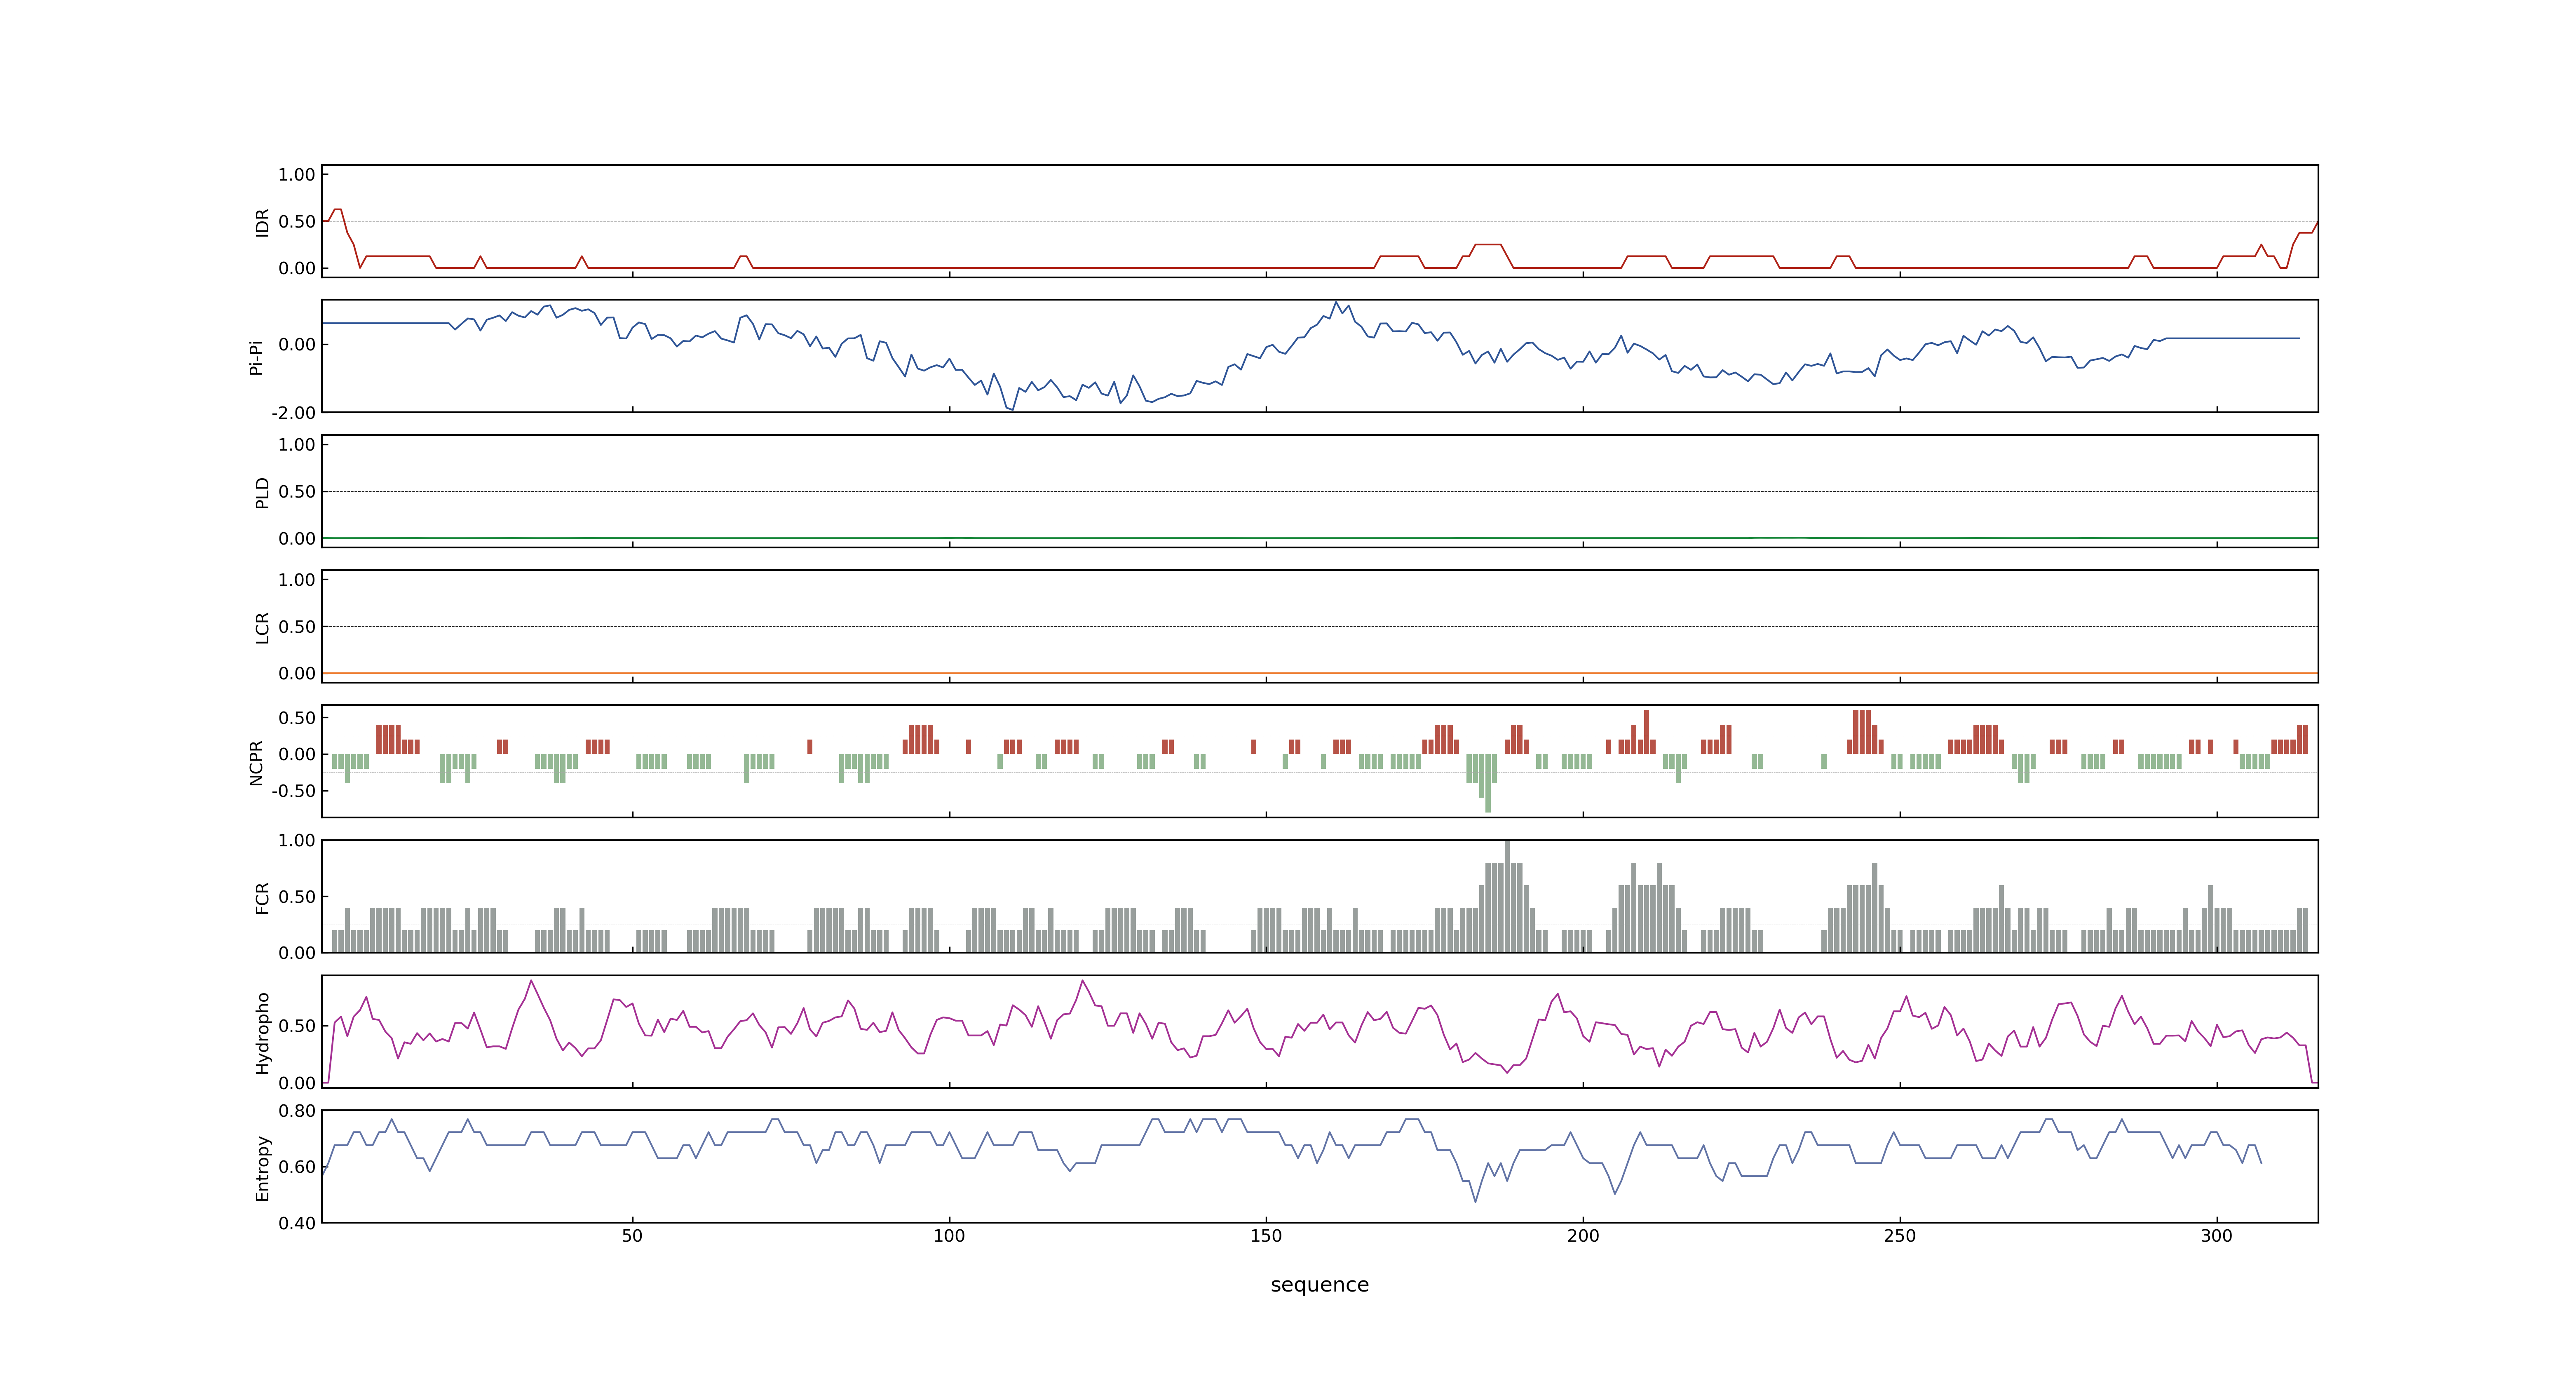Image resolution: width=2576 pixels, height=1374 pixels.
Task: Click the Entropy minimum near position 183
Action: click(x=1475, y=1201)
